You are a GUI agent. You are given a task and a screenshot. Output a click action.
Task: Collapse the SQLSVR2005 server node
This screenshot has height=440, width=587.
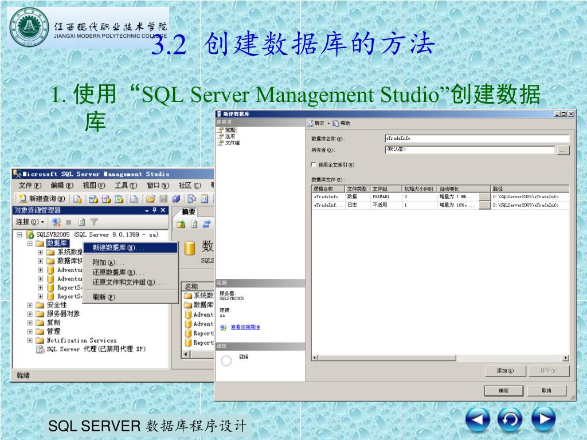[x=19, y=234]
